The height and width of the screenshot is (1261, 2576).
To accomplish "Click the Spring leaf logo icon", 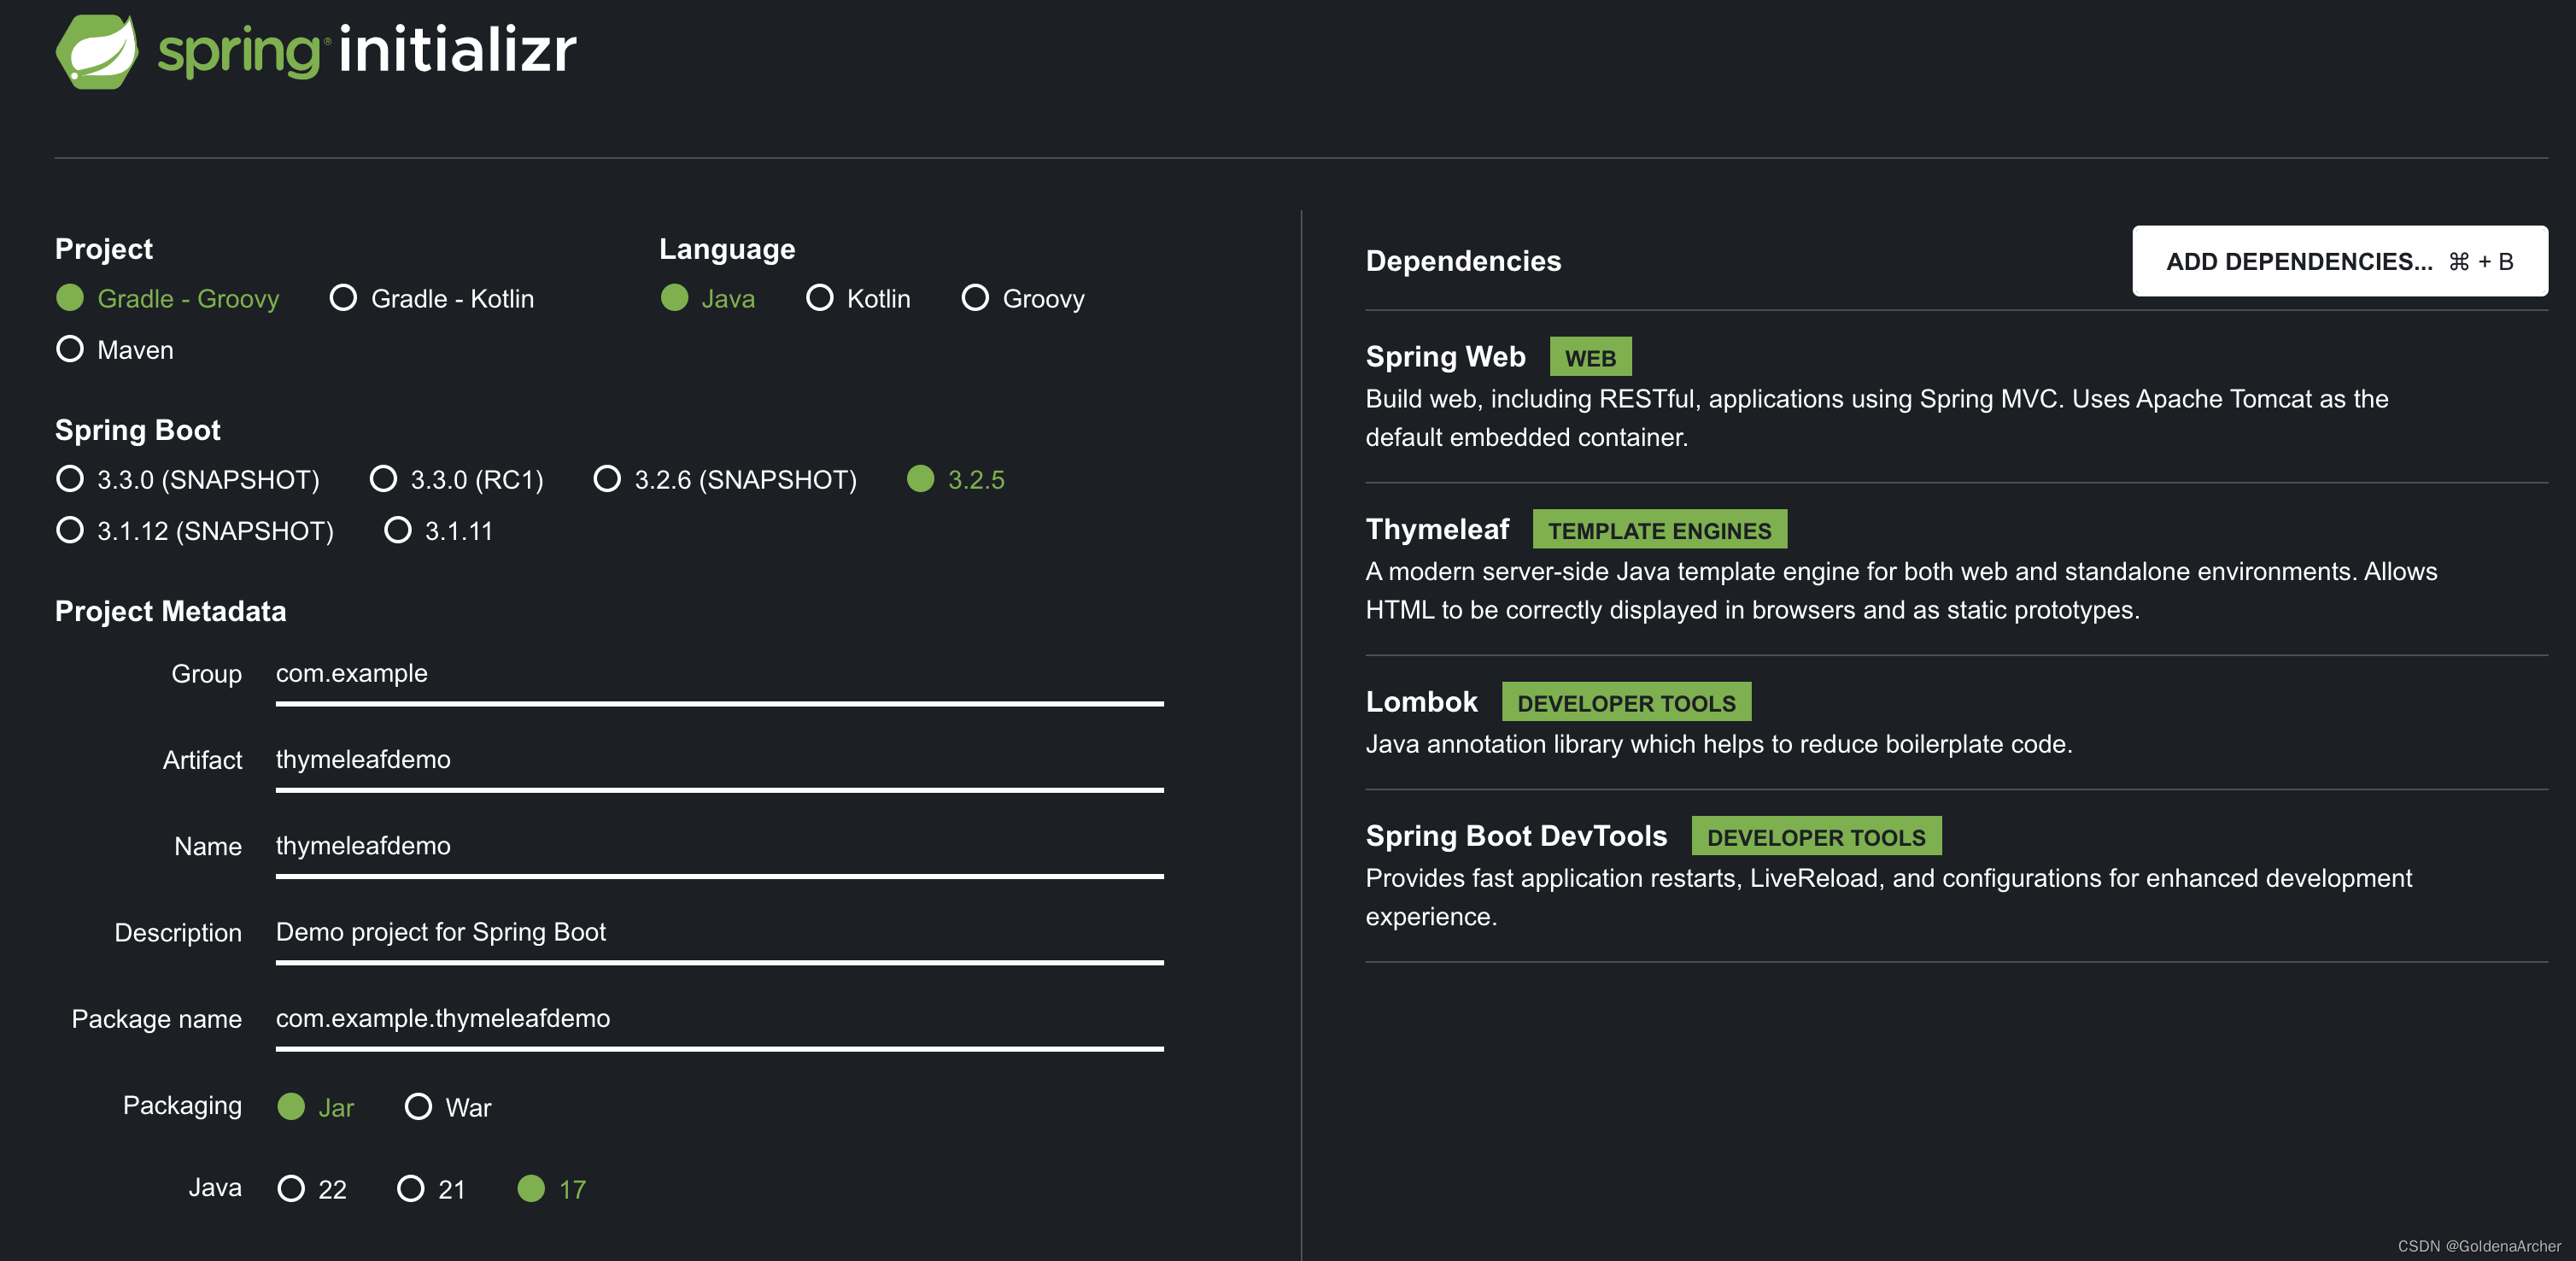I will tap(97, 52).
